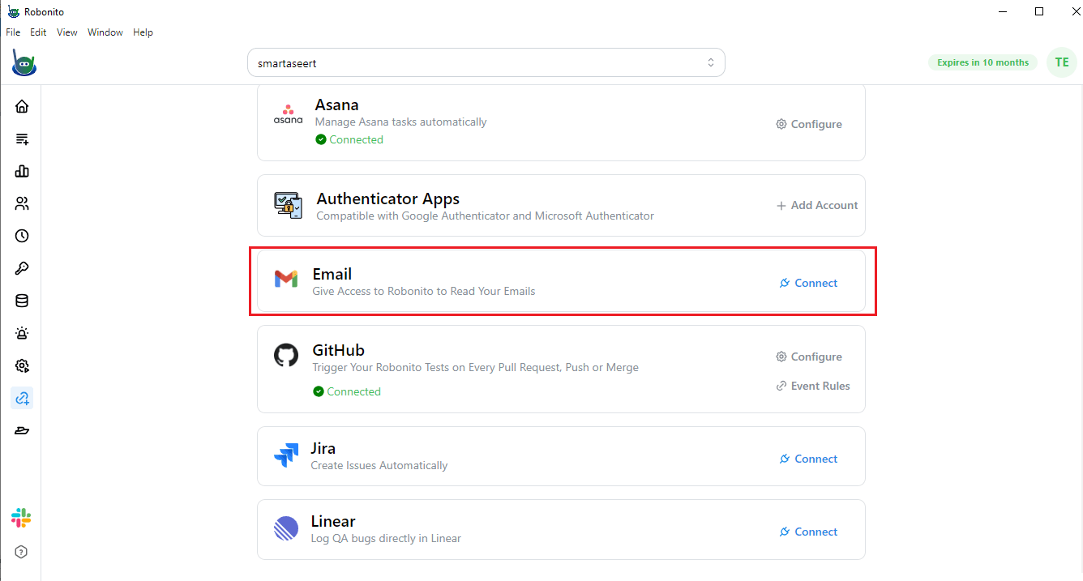Click the Asana heading
The width and height of the screenshot is (1083, 581).
(x=337, y=105)
